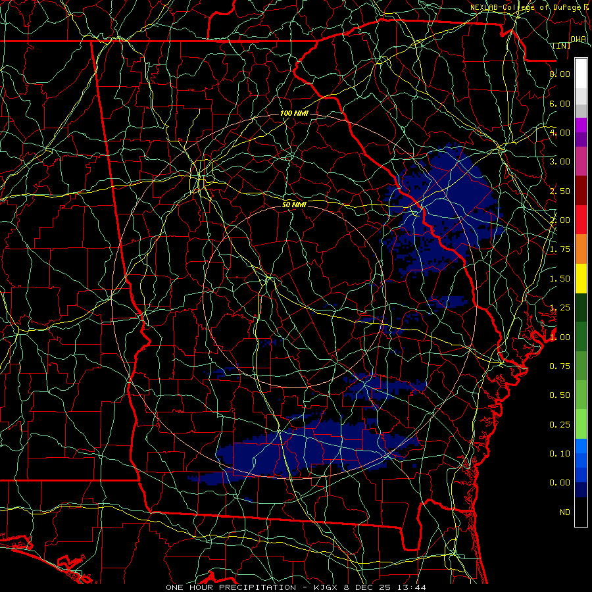Click the "3.00" legend value
Viewport: 592px width, 592px height.
point(560,162)
